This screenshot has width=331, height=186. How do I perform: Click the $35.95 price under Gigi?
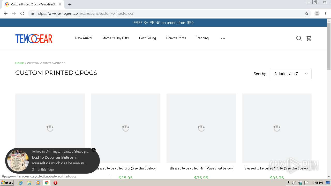coord(126,178)
